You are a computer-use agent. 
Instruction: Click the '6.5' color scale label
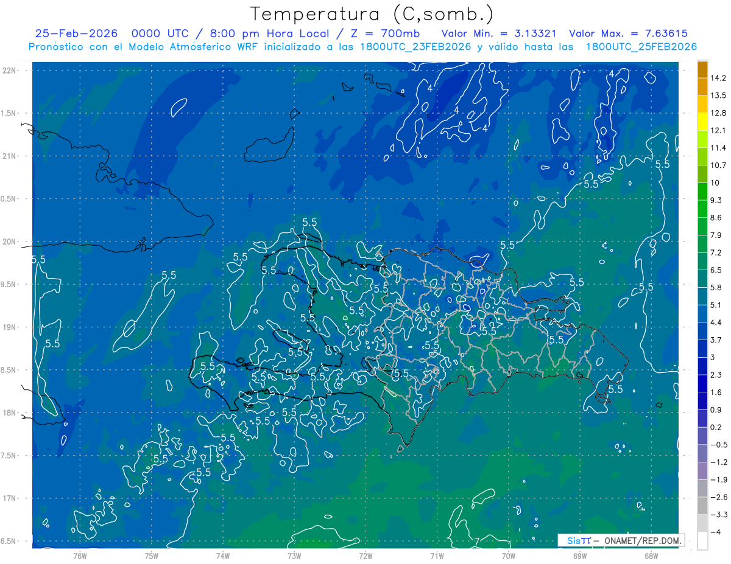point(717,270)
